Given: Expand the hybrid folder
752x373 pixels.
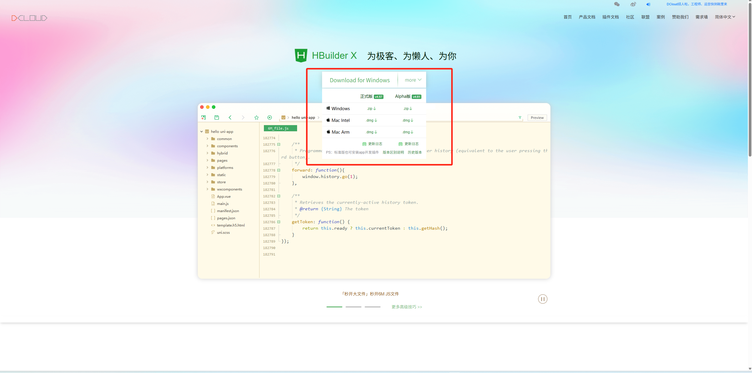Looking at the screenshot, I should 207,153.
